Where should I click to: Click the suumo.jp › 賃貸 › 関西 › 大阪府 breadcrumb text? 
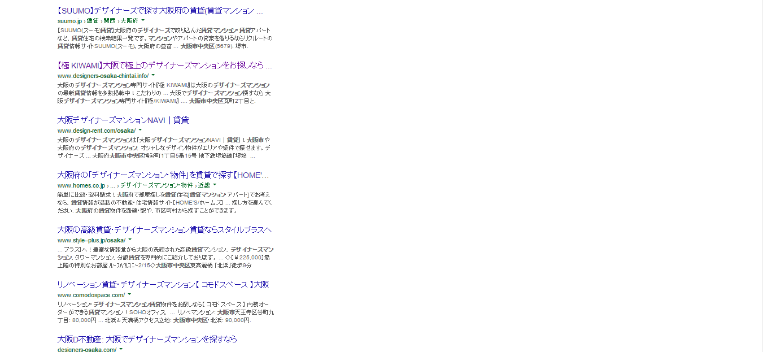click(x=98, y=21)
